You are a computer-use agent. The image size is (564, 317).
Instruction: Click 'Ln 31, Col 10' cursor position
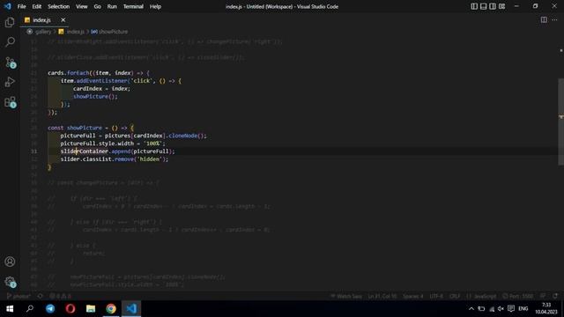[x=382, y=297]
